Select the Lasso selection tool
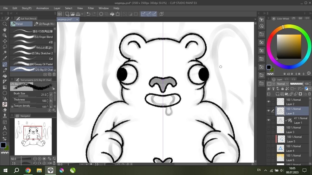The width and height of the screenshot is (312, 175). (5, 47)
